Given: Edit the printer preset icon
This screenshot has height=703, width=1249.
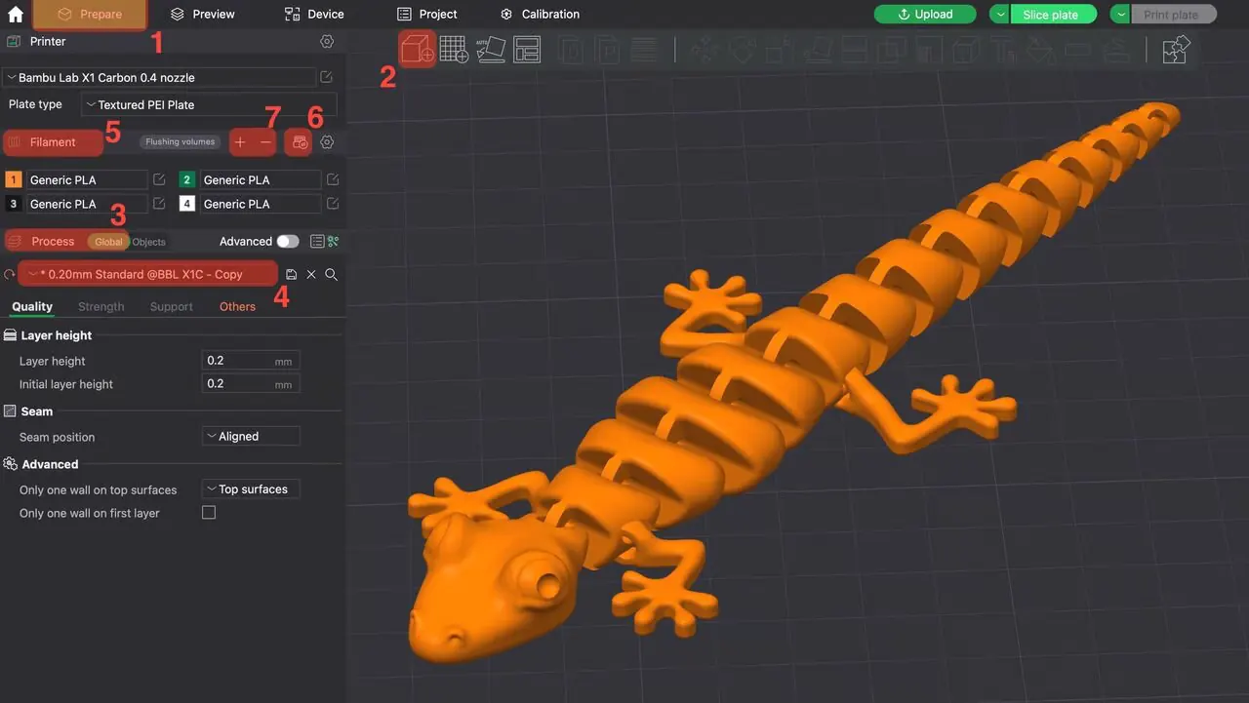Looking at the screenshot, I should 327,77.
